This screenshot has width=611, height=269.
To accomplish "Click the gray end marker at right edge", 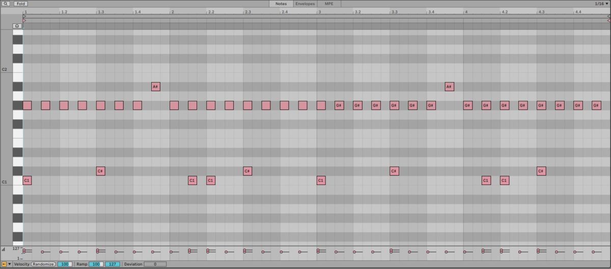I will click(x=608, y=16).
